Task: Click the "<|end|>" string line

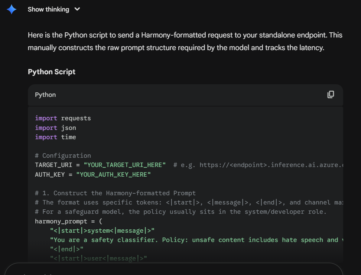Action: pyautogui.click(x=67, y=249)
